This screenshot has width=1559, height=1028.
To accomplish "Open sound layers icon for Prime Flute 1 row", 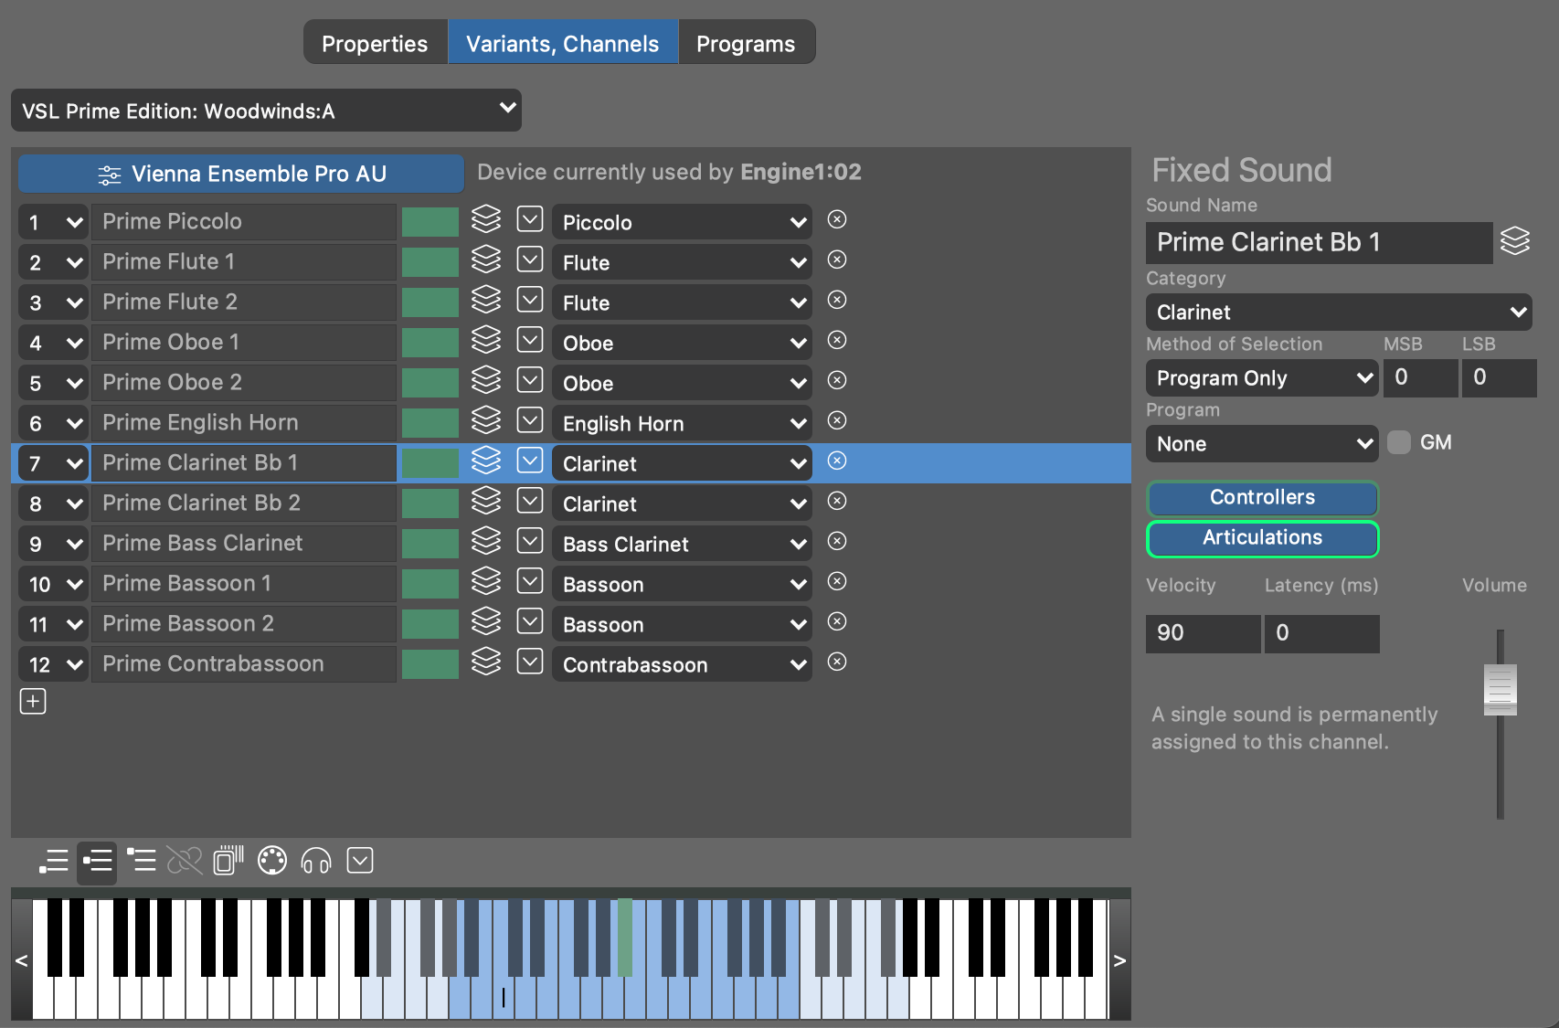I will pyautogui.click(x=486, y=260).
